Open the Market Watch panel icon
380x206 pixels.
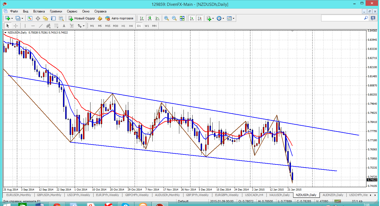coord(30,18)
